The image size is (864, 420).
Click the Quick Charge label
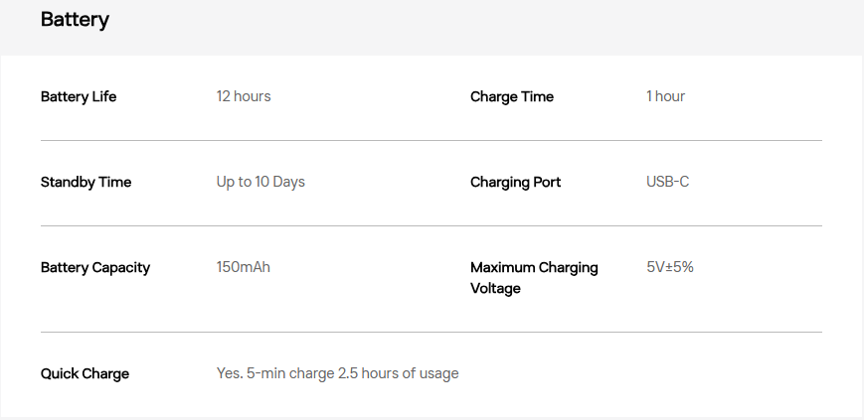pos(85,373)
